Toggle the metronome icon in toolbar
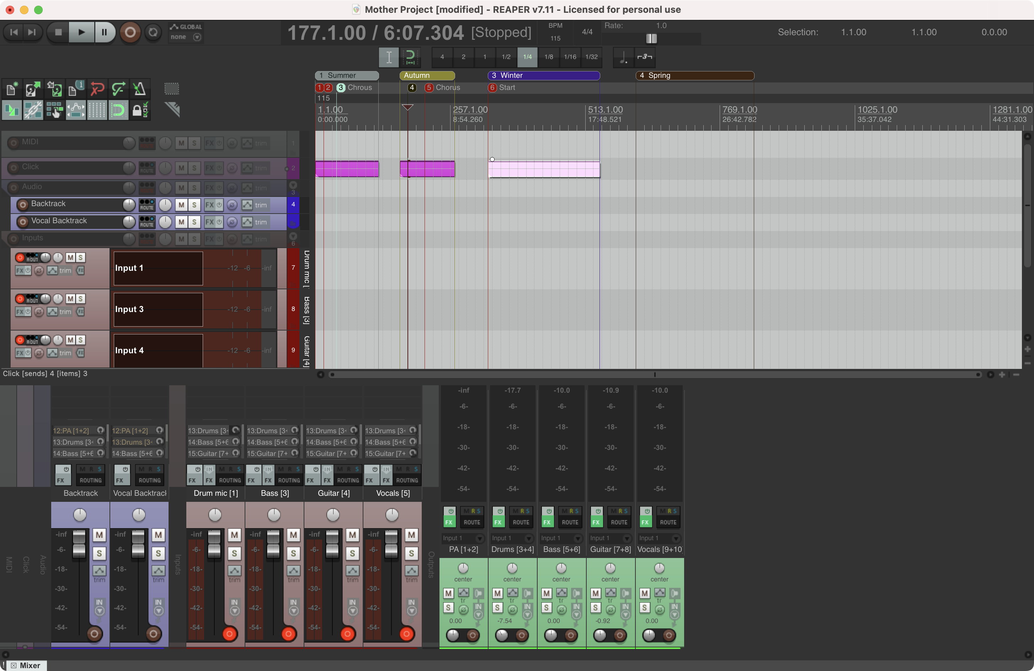Image resolution: width=1034 pixels, height=671 pixels. [139, 89]
